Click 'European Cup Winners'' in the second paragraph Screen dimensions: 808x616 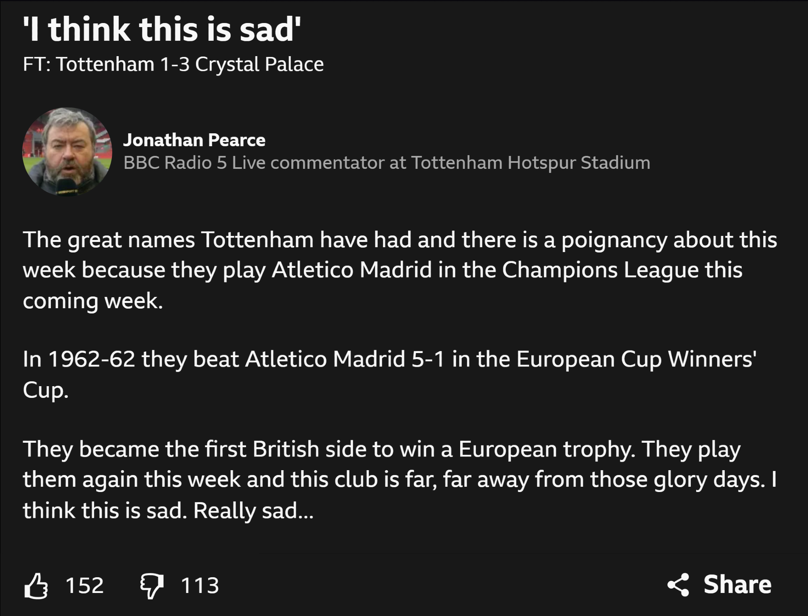click(x=636, y=359)
